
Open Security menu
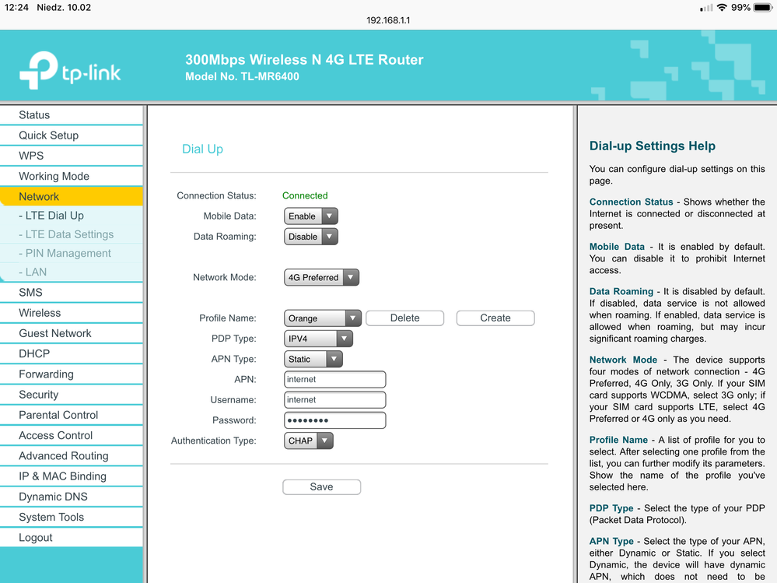(x=72, y=395)
